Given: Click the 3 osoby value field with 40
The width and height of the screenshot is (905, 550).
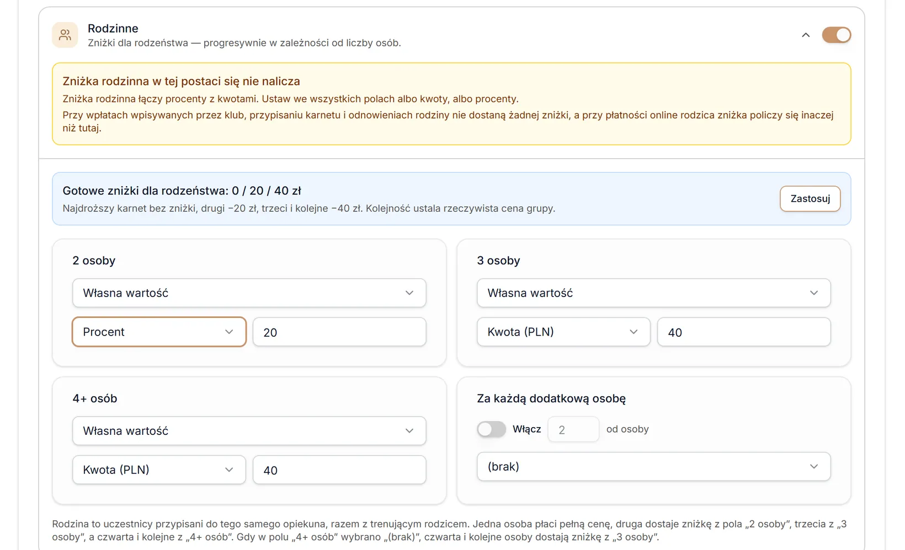Looking at the screenshot, I should point(744,332).
